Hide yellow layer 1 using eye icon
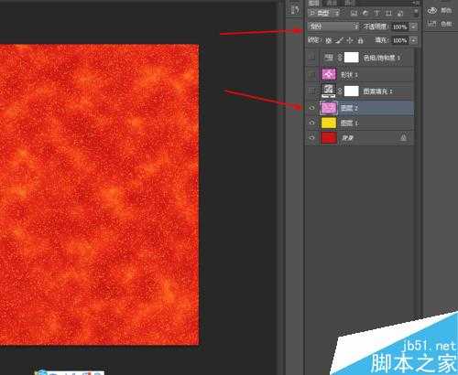Screen dimensions: 458x375 click(x=311, y=123)
